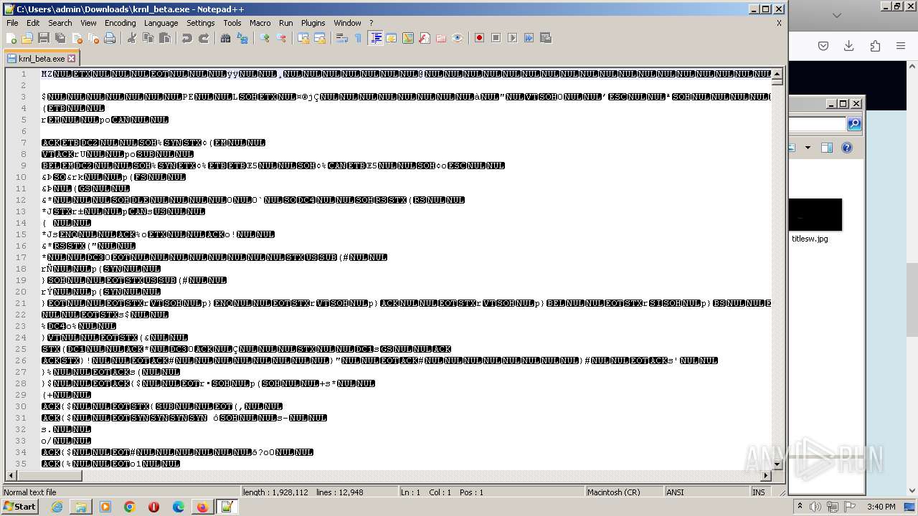Run macro multiple times
The width and height of the screenshot is (918, 516).
click(x=529, y=38)
